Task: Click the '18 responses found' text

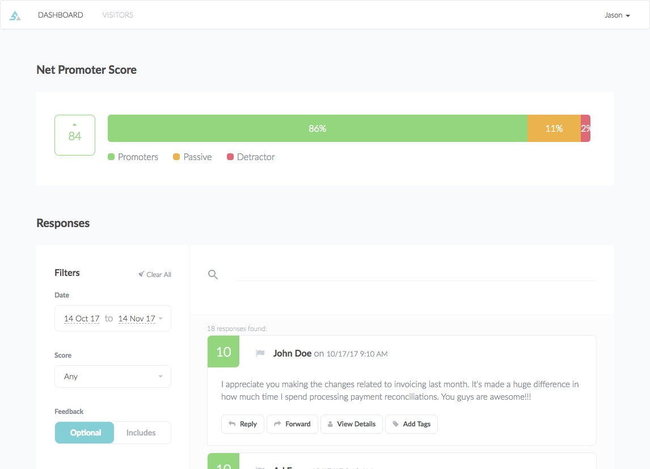Action: (x=237, y=328)
